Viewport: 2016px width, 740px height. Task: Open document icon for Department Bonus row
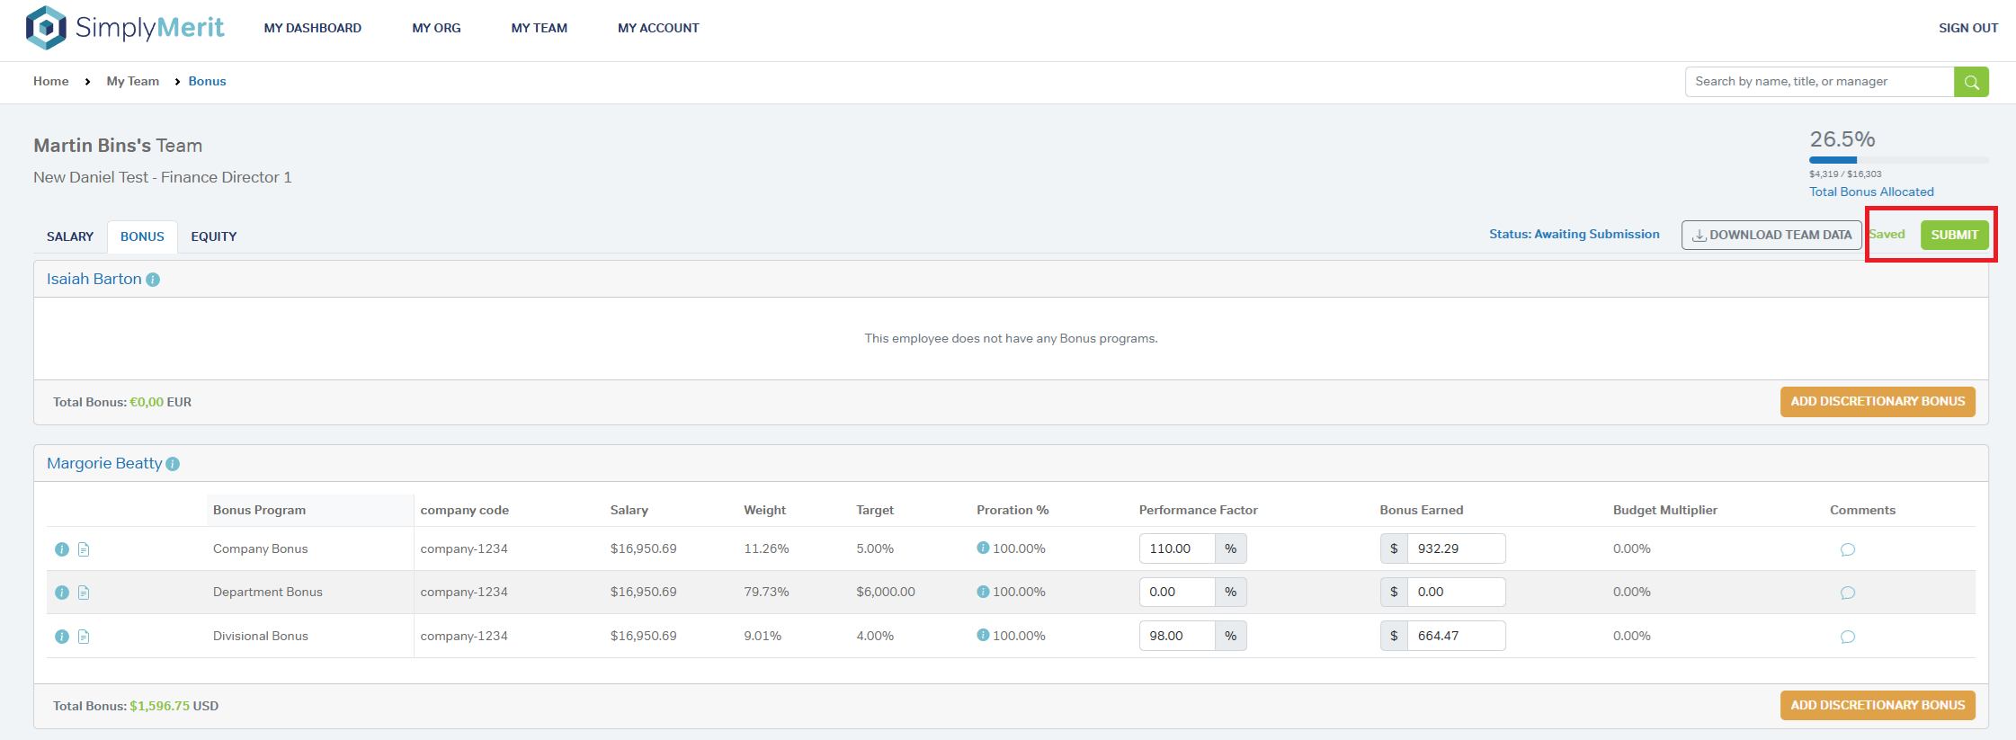[84, 593]
